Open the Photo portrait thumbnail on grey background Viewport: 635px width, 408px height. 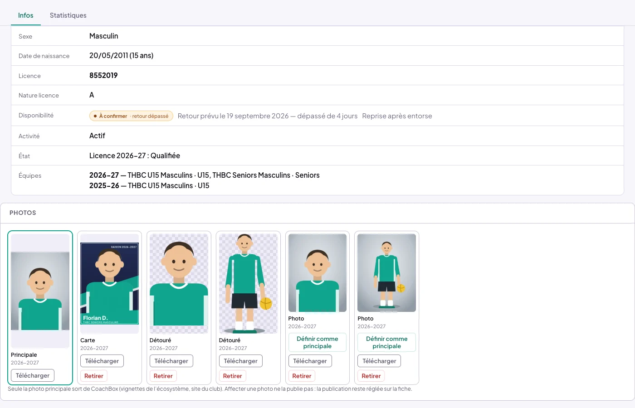317,273
